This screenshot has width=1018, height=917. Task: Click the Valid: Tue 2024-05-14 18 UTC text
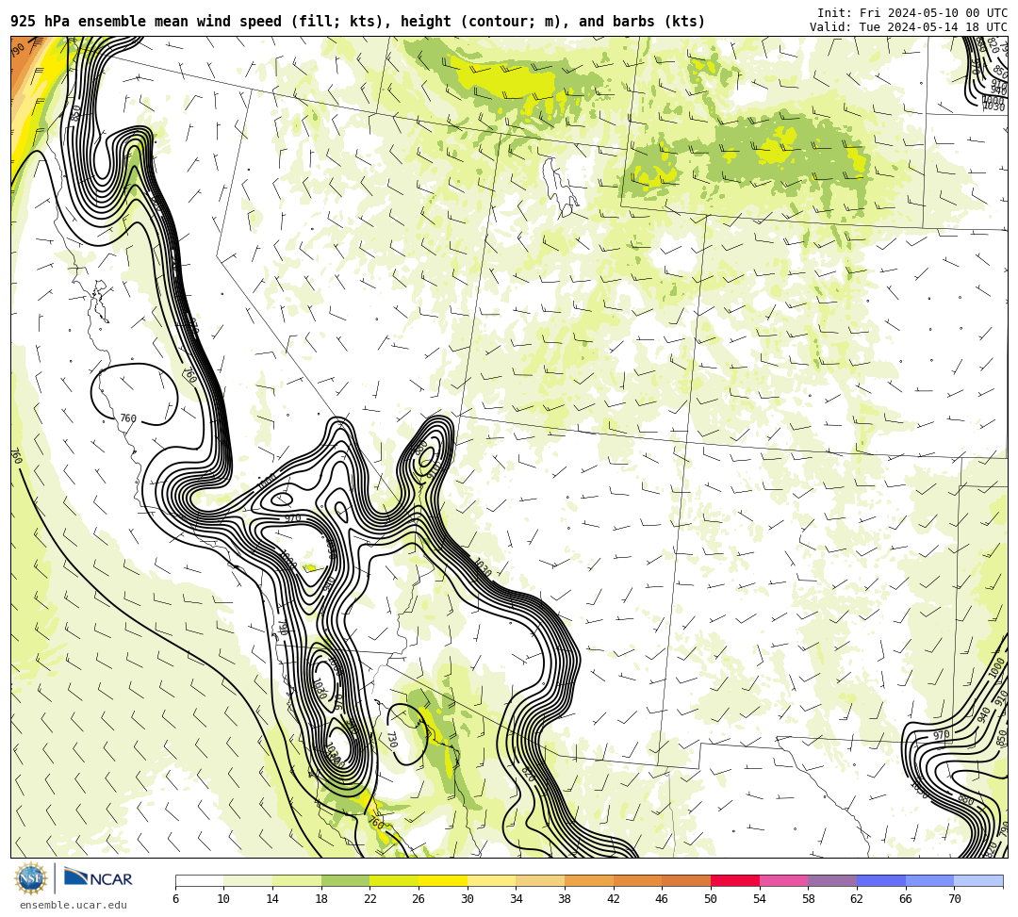tap(909, 27)
